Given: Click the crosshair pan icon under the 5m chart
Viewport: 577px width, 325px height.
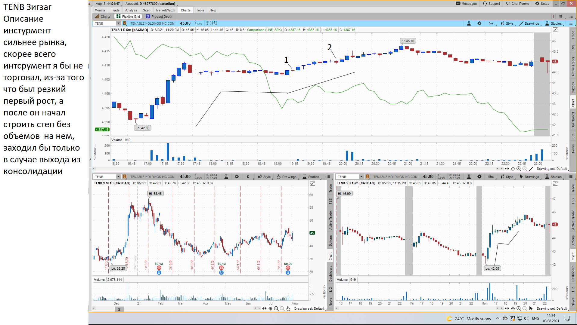Looking at the screenshot, I should [513, 169].
